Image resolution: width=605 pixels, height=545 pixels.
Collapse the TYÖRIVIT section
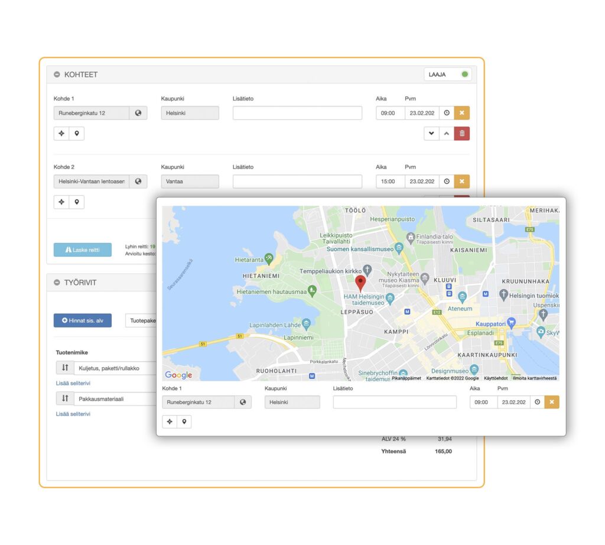(57, 283)
